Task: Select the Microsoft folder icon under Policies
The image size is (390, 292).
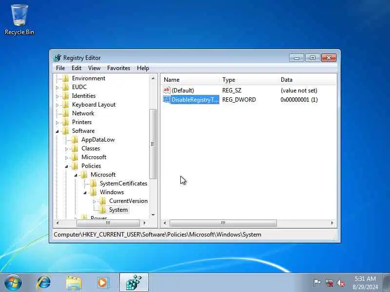Action: pos(84,175)
